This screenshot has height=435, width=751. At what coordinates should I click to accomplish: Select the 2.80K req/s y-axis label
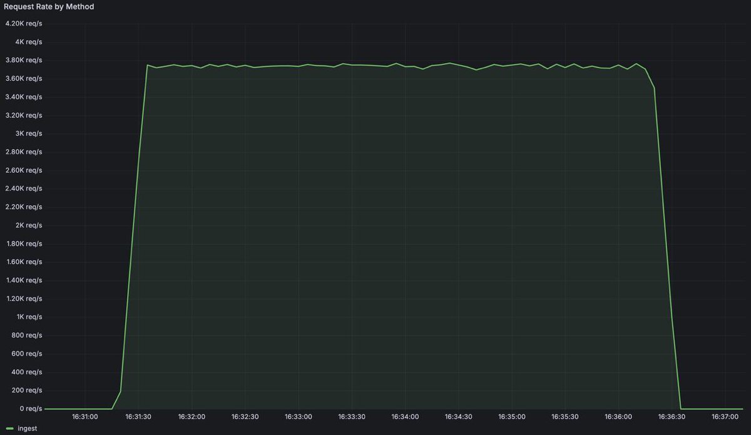tap(23, 152)
